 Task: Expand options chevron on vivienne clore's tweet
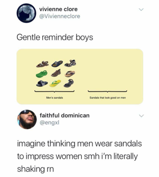[141, 10]
